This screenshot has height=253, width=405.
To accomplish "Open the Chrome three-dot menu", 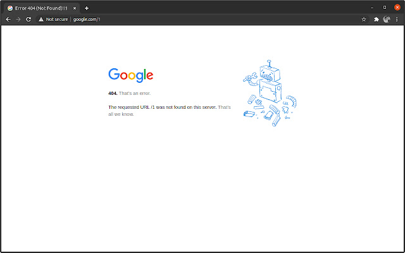I will [x=397, y=20].
